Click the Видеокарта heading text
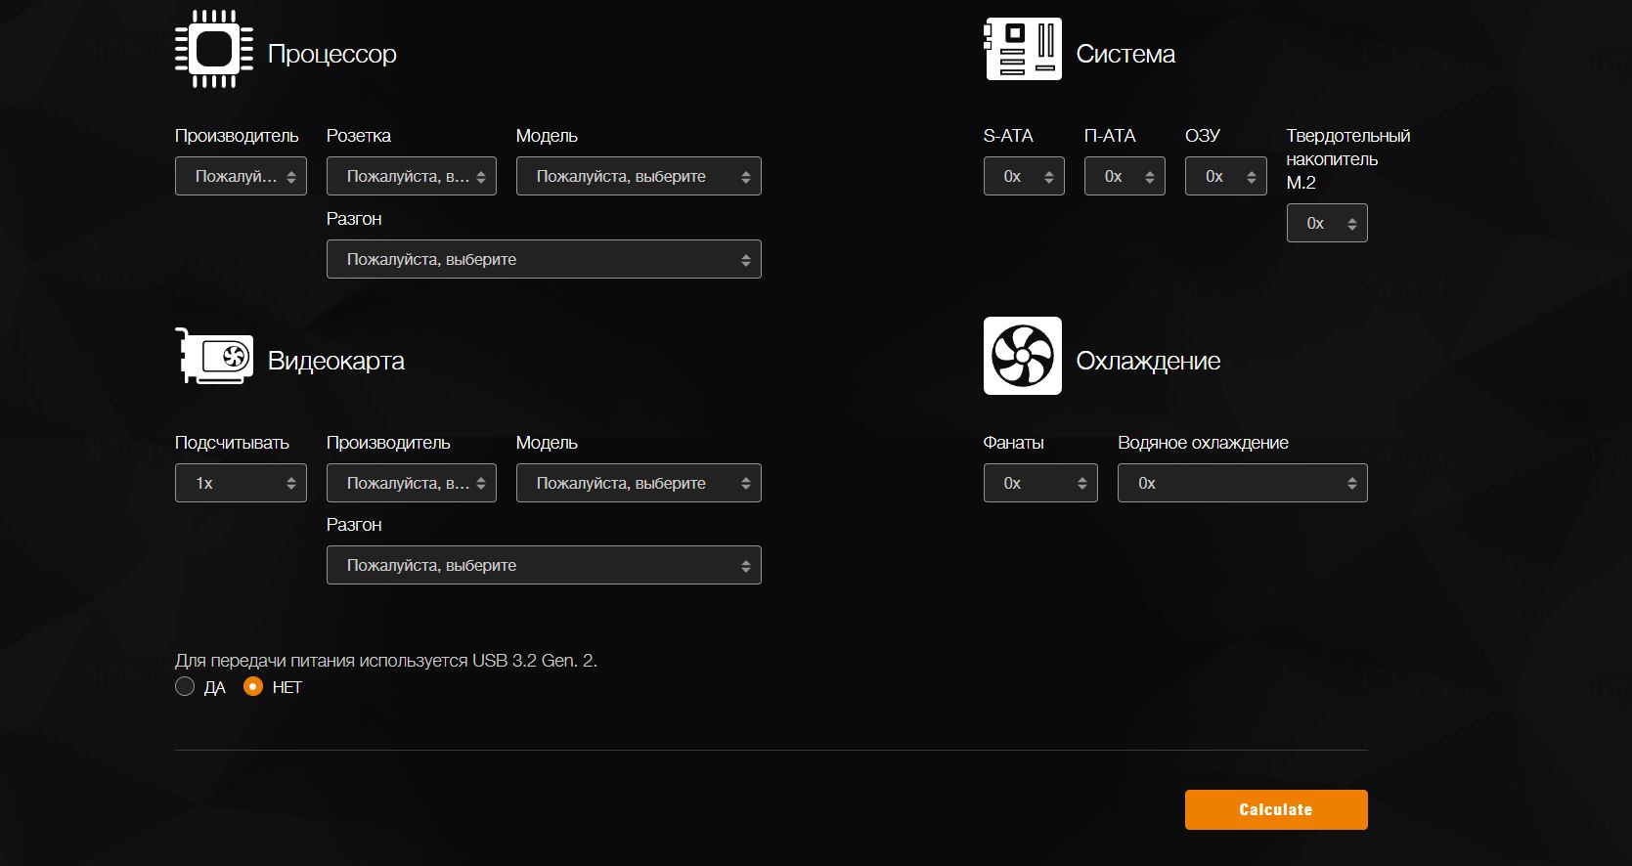This screenshot has width=1632, height=866. [336, 361]
